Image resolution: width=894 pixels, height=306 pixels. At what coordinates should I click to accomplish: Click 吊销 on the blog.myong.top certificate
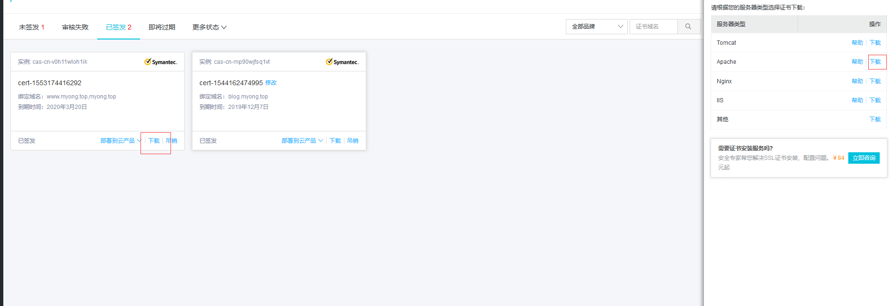(x=353, y=141)
